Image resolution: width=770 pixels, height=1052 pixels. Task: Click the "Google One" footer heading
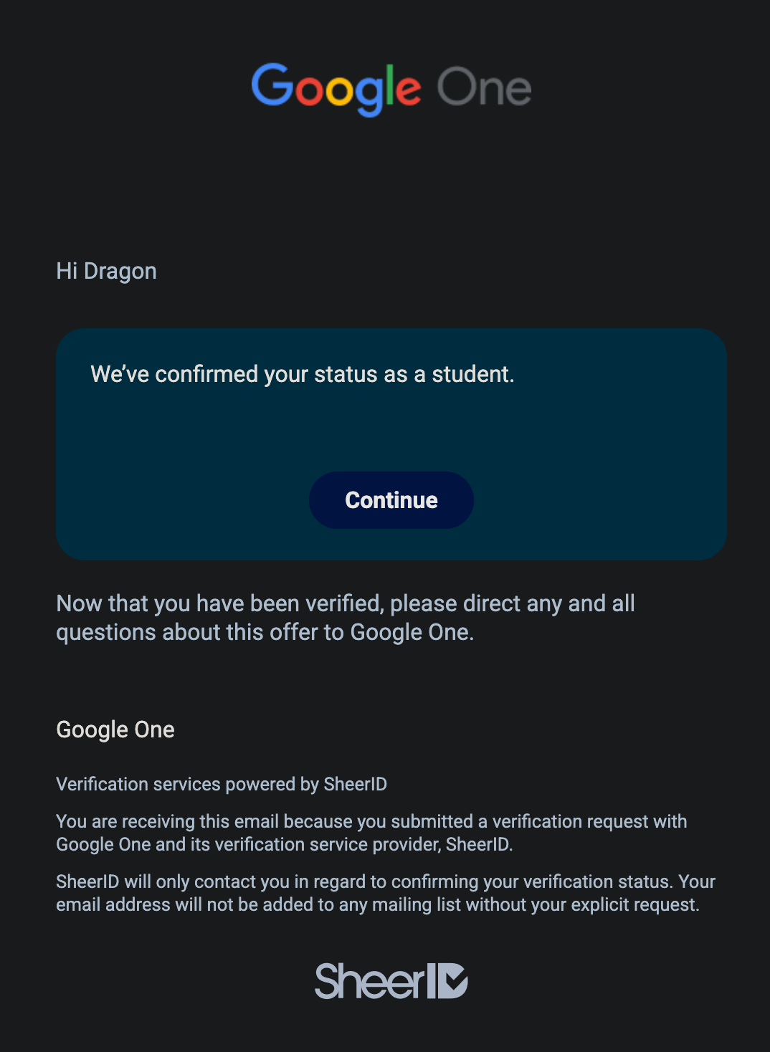(x=115, y=730)
